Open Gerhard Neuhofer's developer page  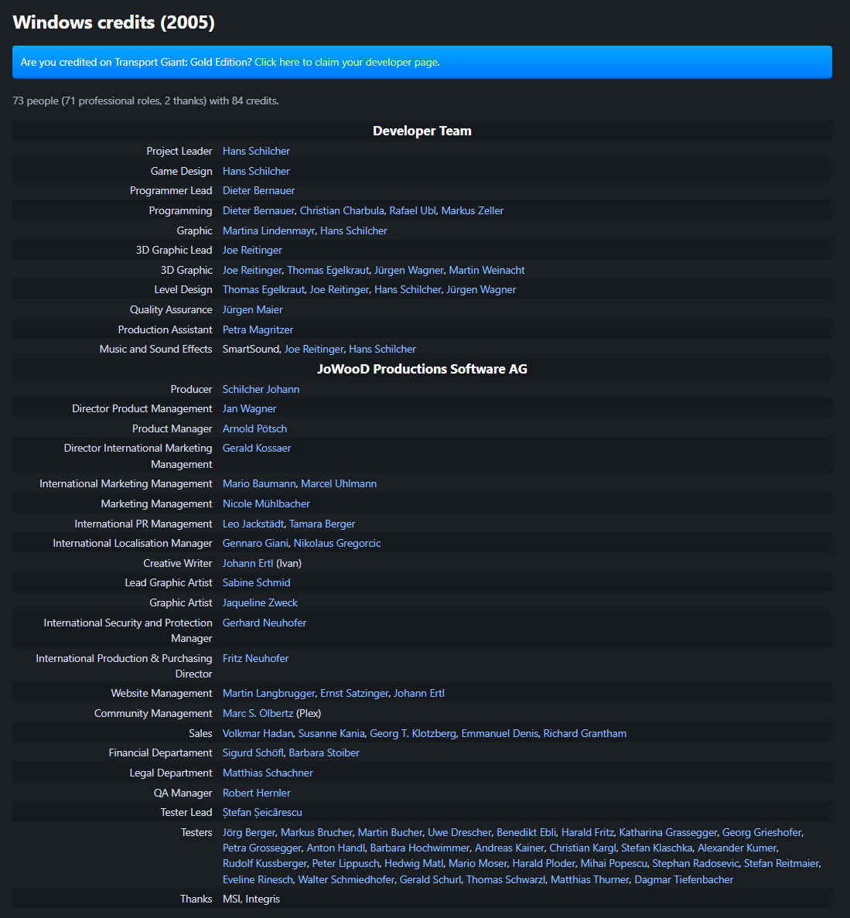point(264,623)
